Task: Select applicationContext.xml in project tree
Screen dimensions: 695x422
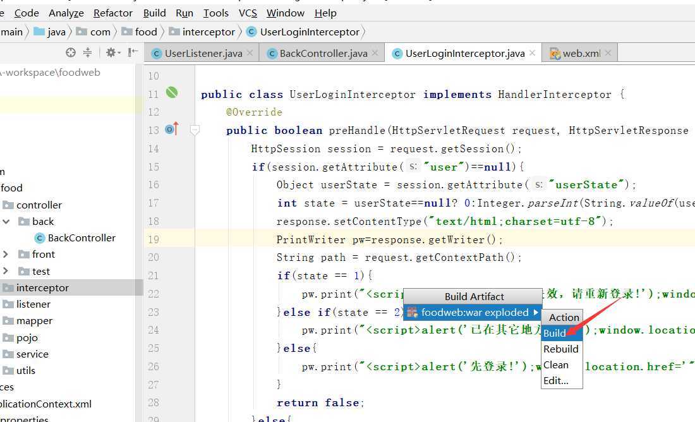Action: pos(45,404)
